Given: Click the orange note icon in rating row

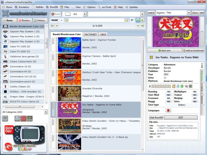Looking at the screenshot, I should click(x=174, y=86).
